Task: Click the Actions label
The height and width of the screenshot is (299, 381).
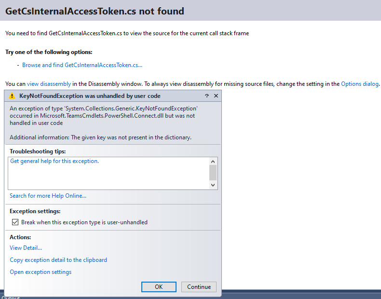Action: pos(20,237)
